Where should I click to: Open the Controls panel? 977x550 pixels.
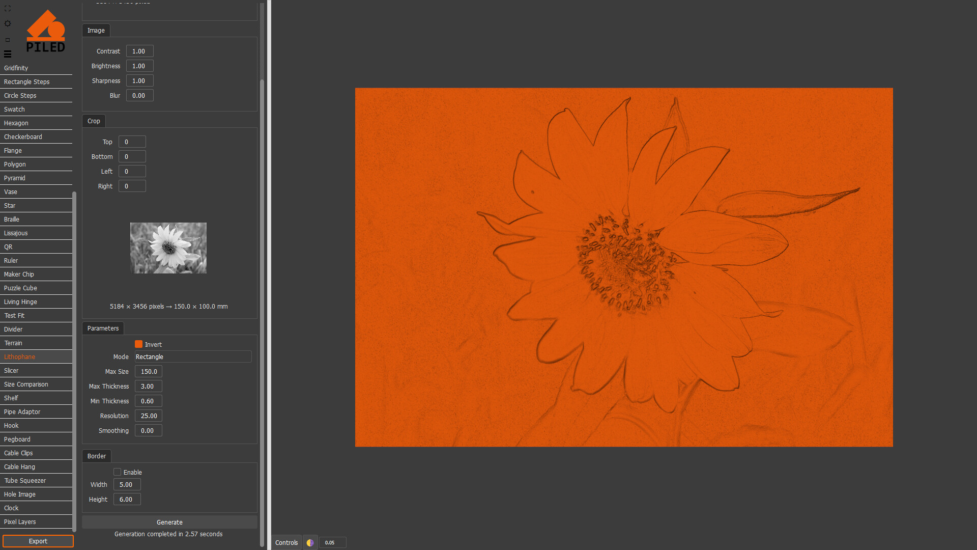286,542
